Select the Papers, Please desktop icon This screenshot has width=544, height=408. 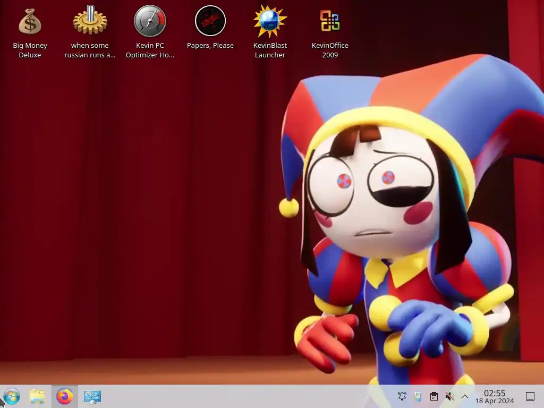click(x=210, y=21)
